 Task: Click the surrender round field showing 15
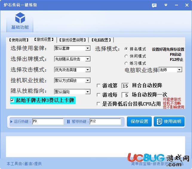tap(125, 86)
